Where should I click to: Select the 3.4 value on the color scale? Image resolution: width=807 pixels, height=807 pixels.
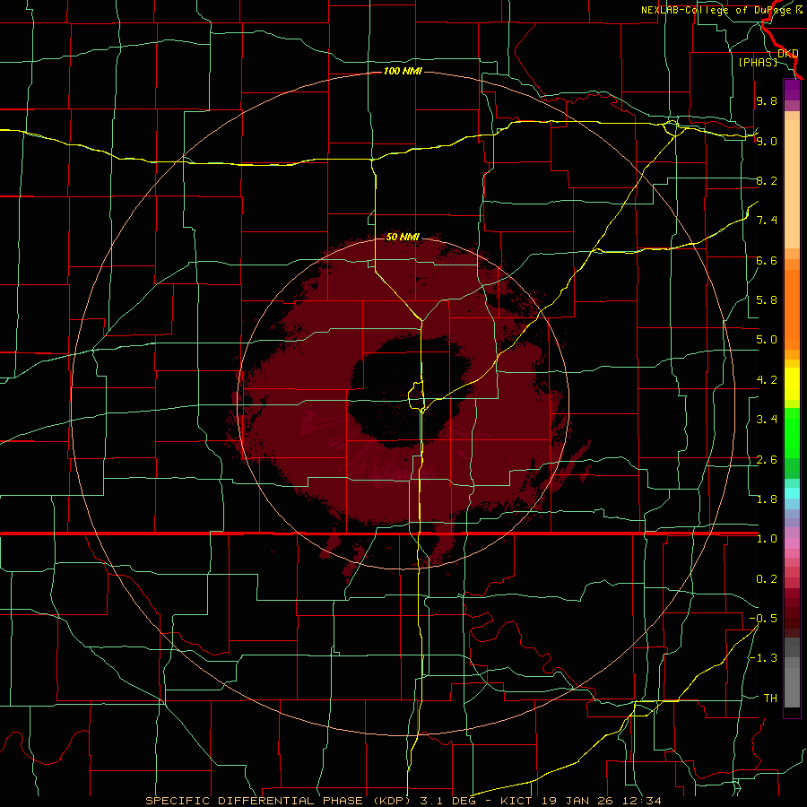click(x=767, y=420)
